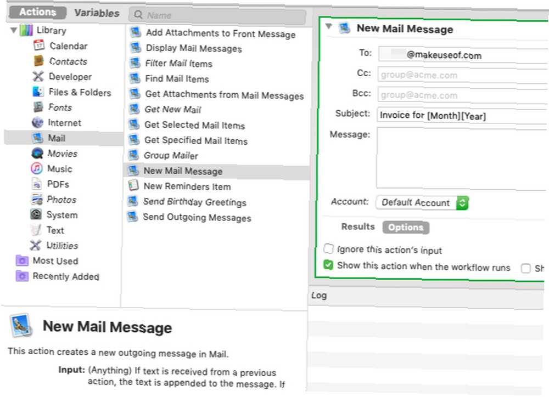The image size is (549, 397).
Task: Open the Results tab of the action
Action: tap(358, 226)
